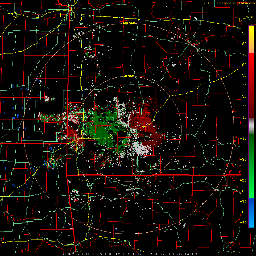Click the 0 value on velocity scale
The image size is (256, 256).
pyautogui.click(x=245, y=128)
